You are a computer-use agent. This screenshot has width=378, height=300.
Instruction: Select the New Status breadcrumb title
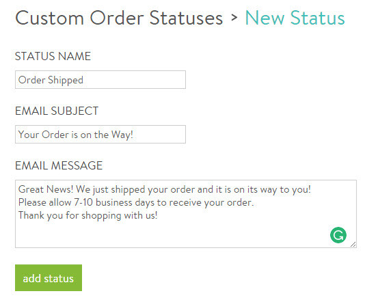tap(295, 18)
